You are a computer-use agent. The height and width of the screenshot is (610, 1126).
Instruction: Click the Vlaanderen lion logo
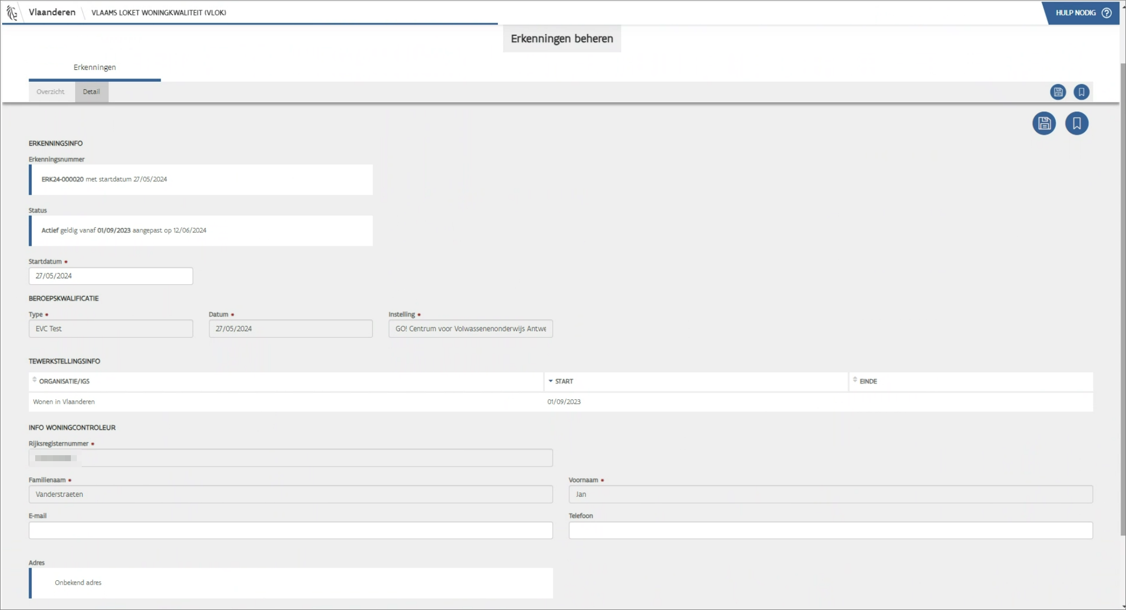point(12,12)
